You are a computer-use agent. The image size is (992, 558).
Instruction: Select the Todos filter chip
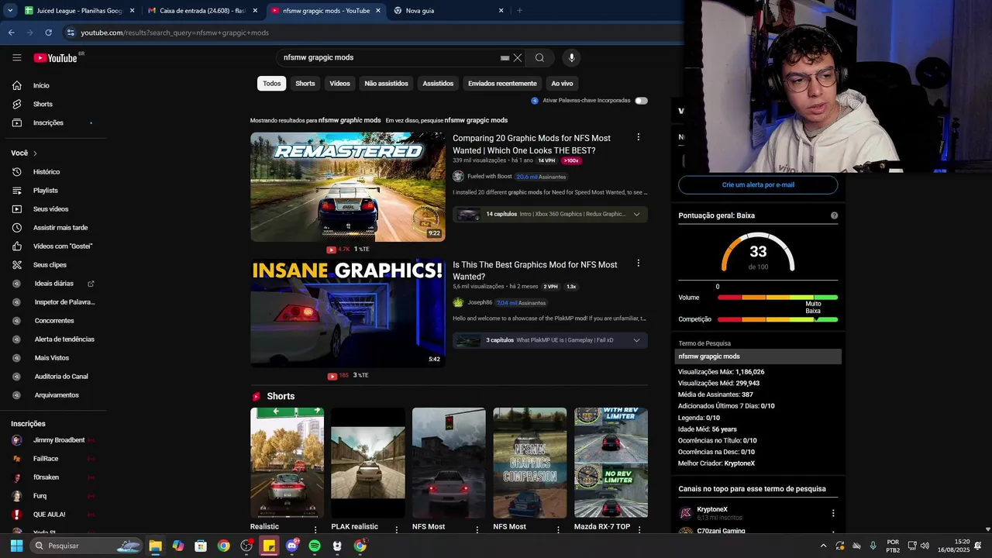tap(272, 84)
